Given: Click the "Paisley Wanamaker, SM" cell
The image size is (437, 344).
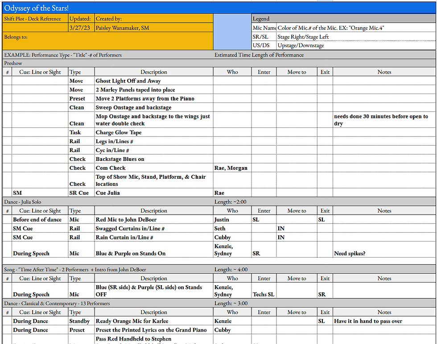Looking at the screenshot, I should tap(154, 28).
